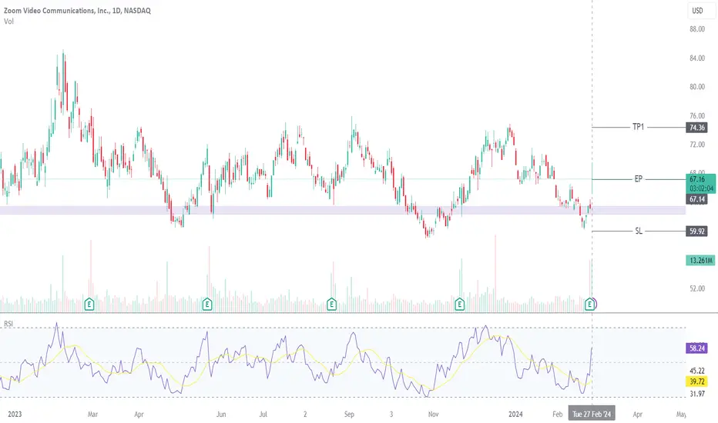
Task: Click the EP entry line label
Action: pyautogui.click(x=639, y=178)
